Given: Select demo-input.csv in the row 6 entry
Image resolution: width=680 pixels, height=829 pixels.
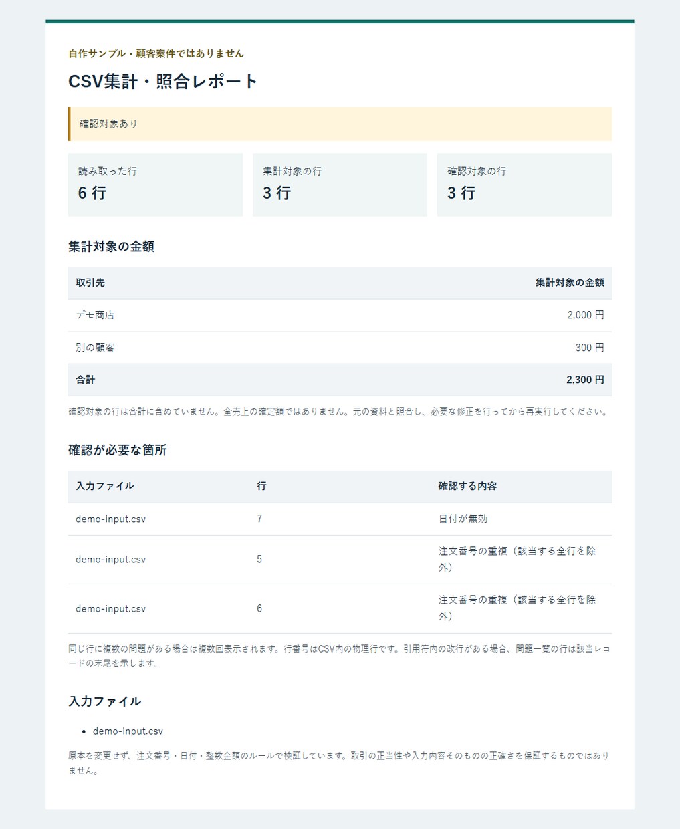Looking at the screenshot, I should pos(110,609).
